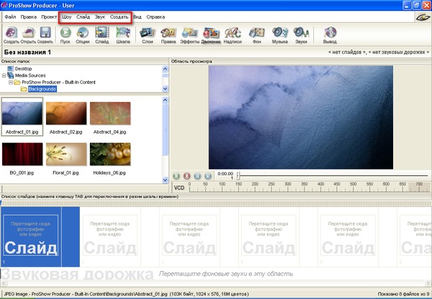This screenshot has width=432, height=299.
Task: Click the Слайд toolbar icon
Action: pyautogui.click(x=102, y=35)
